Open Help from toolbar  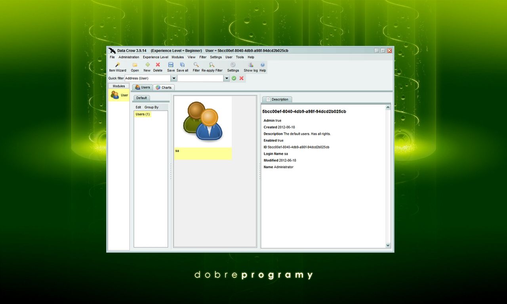(x=263, y=67)
